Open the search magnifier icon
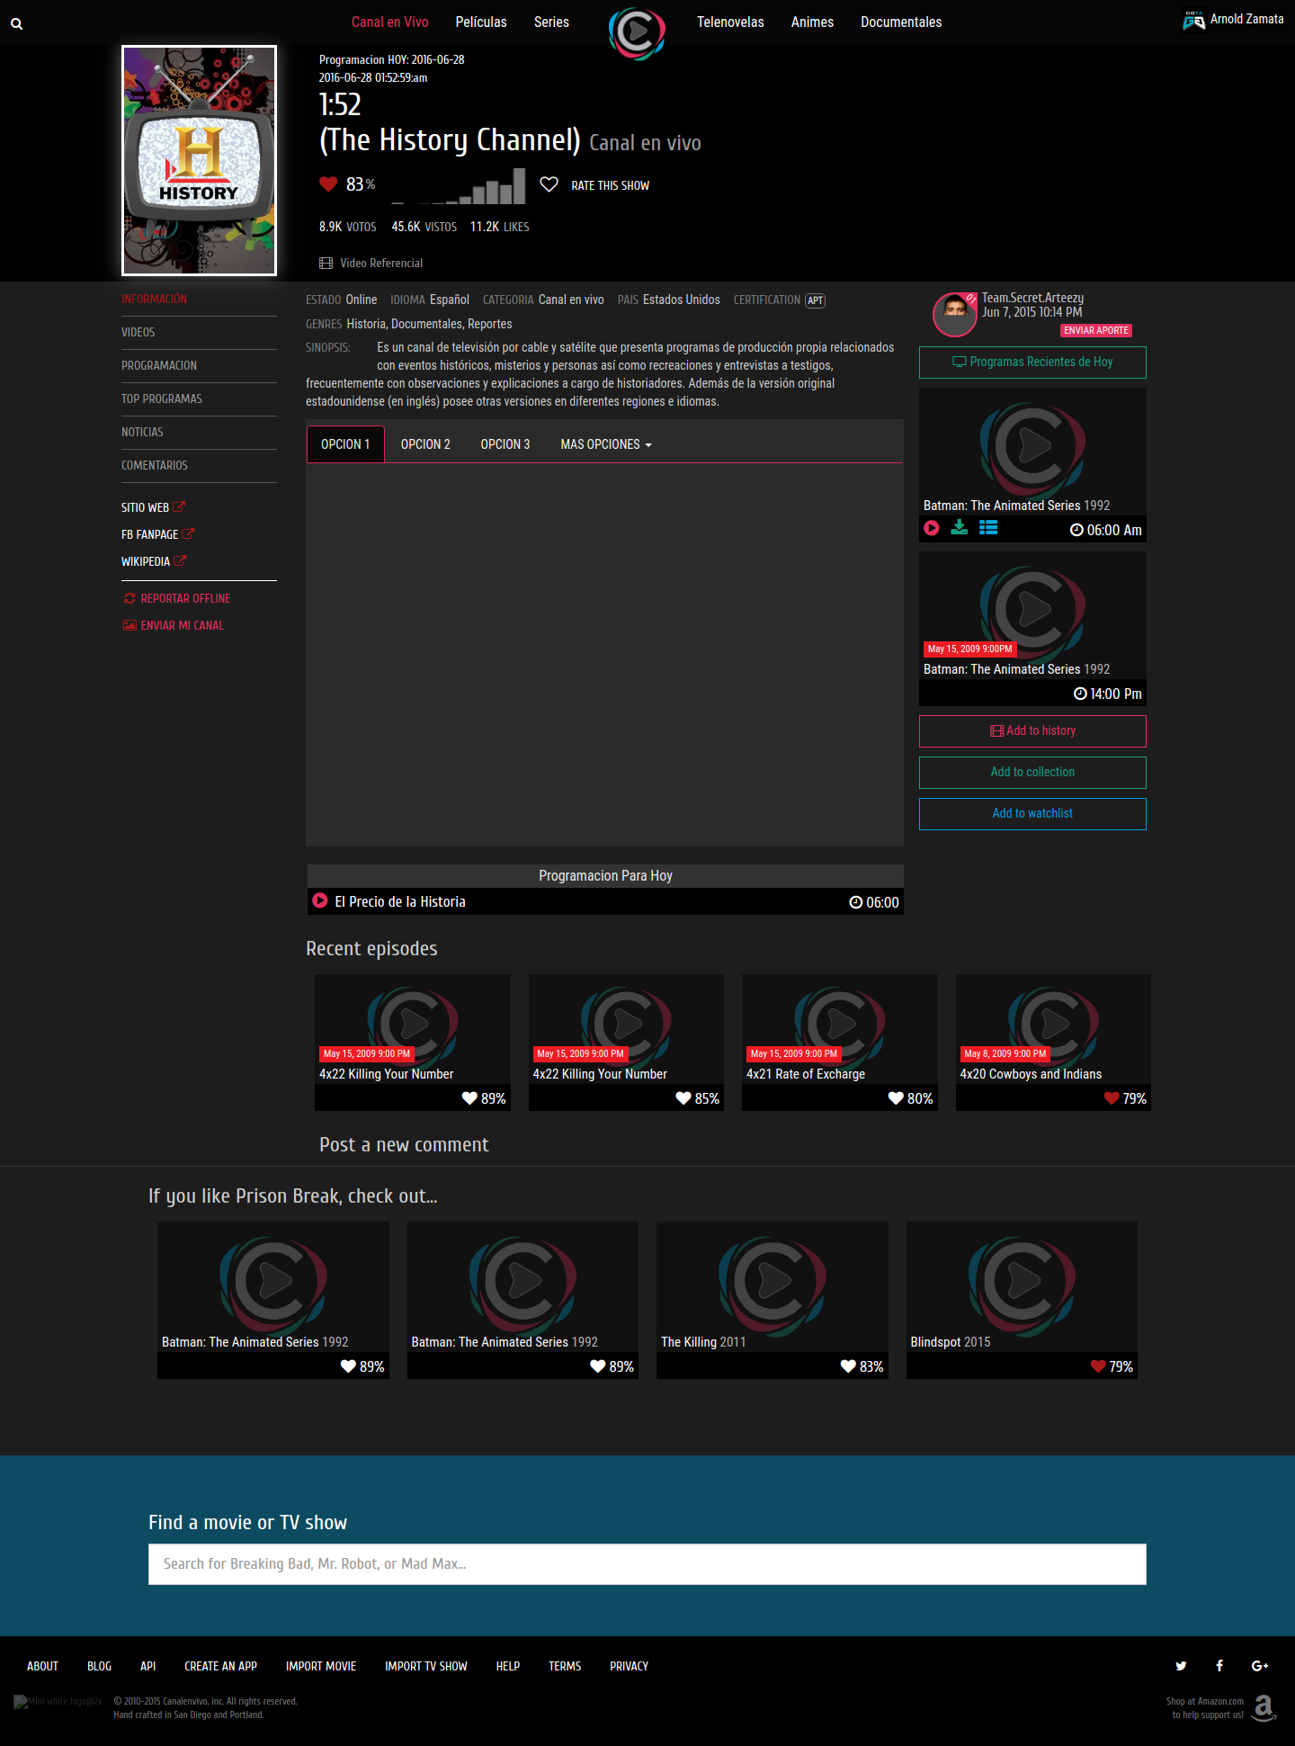Image resolution: width=1295 pixels, height=1746 pixels. [x=16, y=24]
